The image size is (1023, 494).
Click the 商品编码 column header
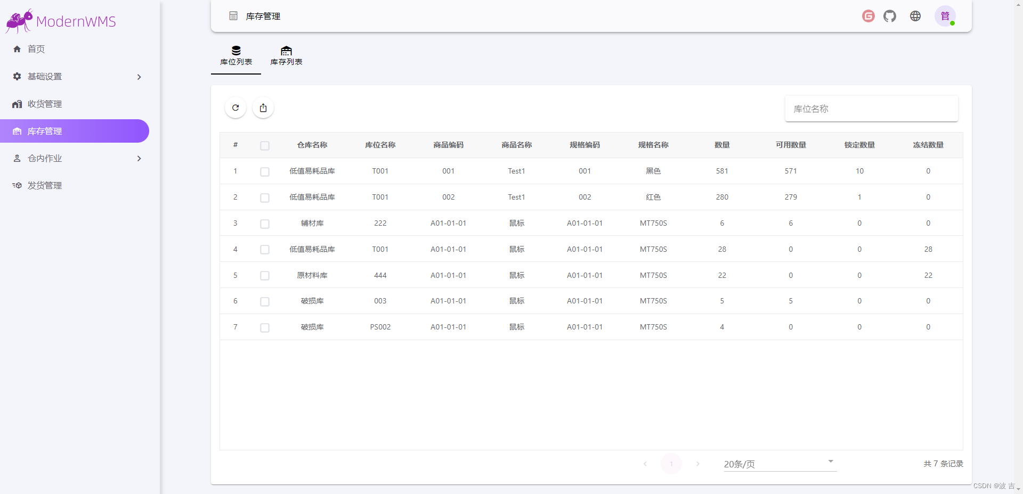tap(449, 145)
